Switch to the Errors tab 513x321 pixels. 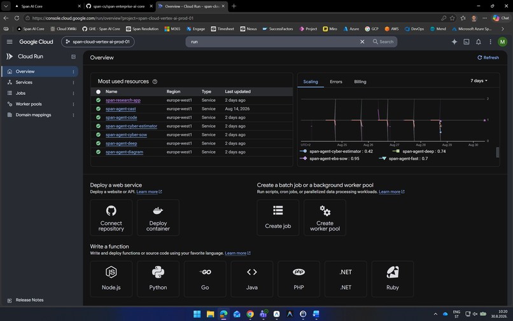pyautogui.click(x=336, y=82)
